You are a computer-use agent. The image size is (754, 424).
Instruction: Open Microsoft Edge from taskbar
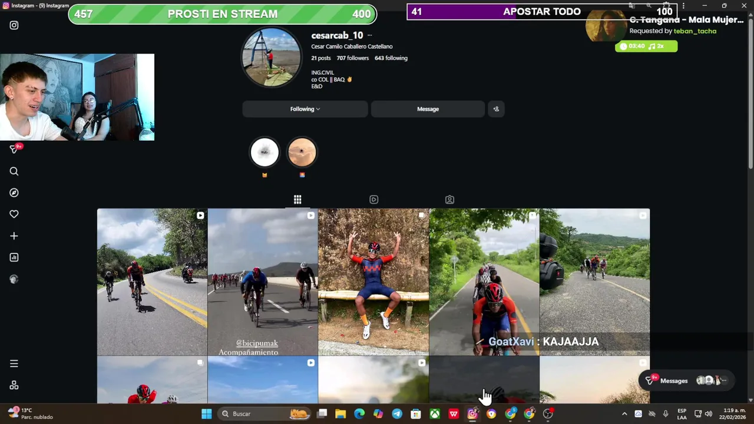359,414
